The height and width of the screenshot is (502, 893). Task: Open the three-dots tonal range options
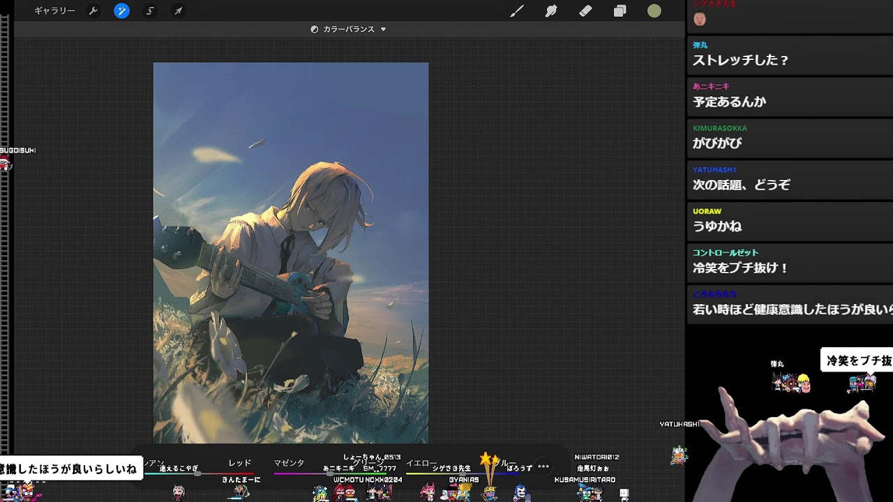(x=543, y=466)
